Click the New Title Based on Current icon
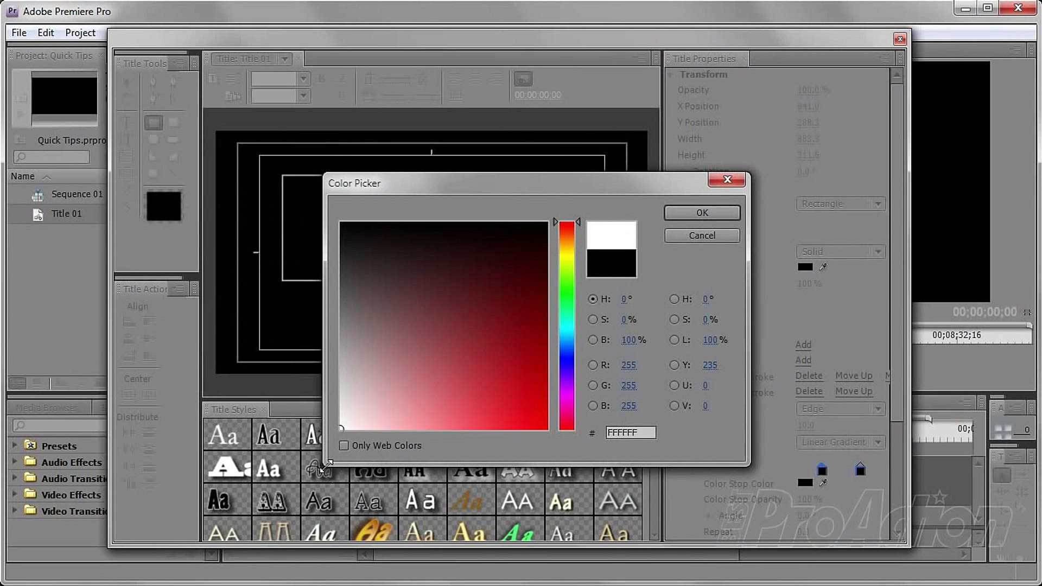Image resolution: width=1042 pixels, height=586 pixels. 213,79
